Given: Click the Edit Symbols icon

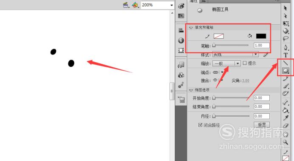Looking at the screenshot, I should click(135, 5).
